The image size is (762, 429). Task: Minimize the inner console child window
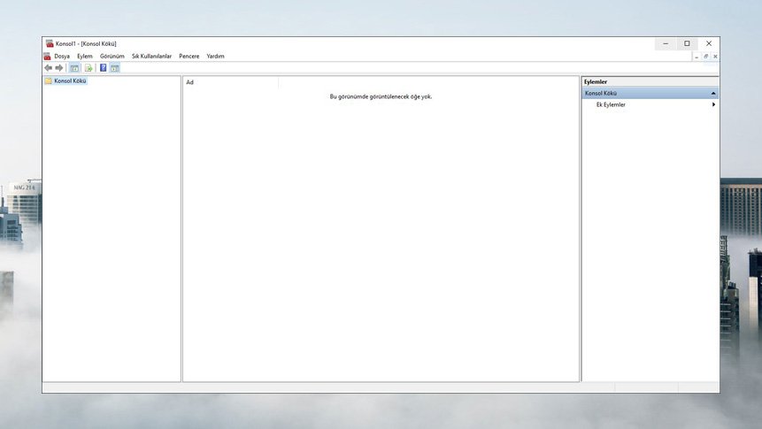(x=697, y=56)
